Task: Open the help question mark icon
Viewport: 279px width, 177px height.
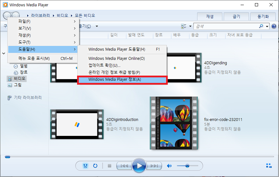Action: pyautogui.click(x=274, y=26)
